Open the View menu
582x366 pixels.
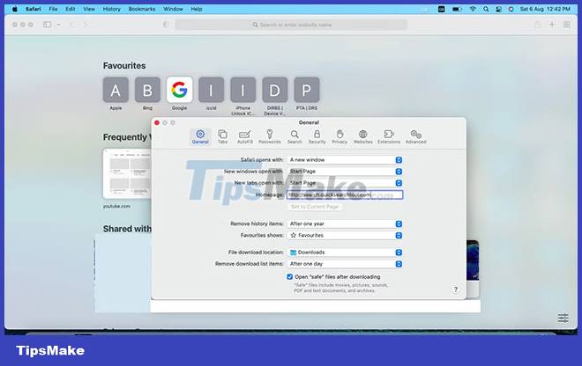(89, 9)
